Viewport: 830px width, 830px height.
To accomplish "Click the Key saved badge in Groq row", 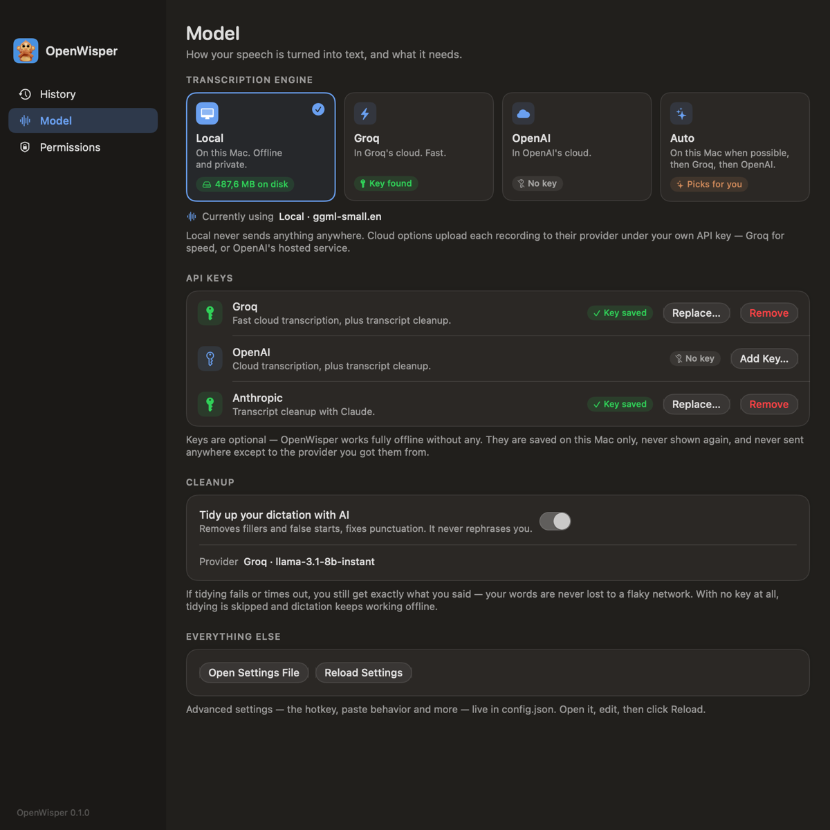I will pos(620,313).
